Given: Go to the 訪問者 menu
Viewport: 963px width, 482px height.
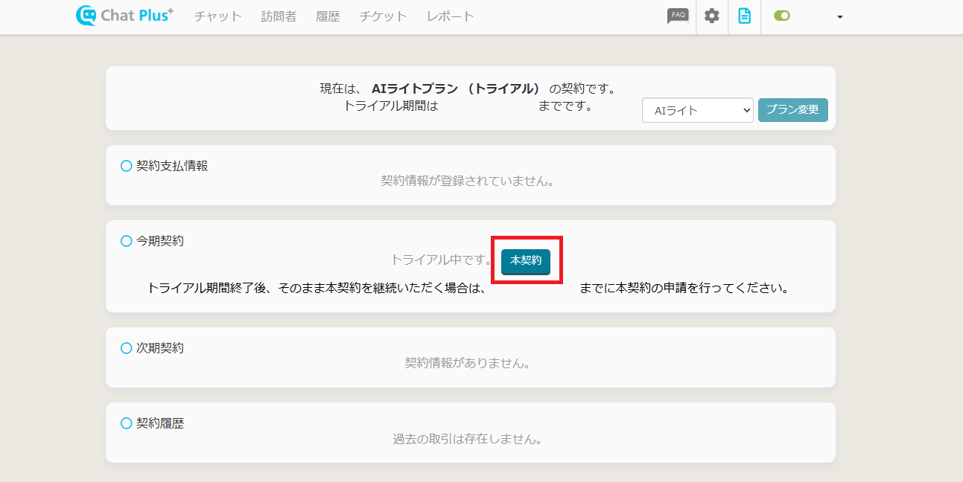Looking at the screenshot, I should coord(279,16).
